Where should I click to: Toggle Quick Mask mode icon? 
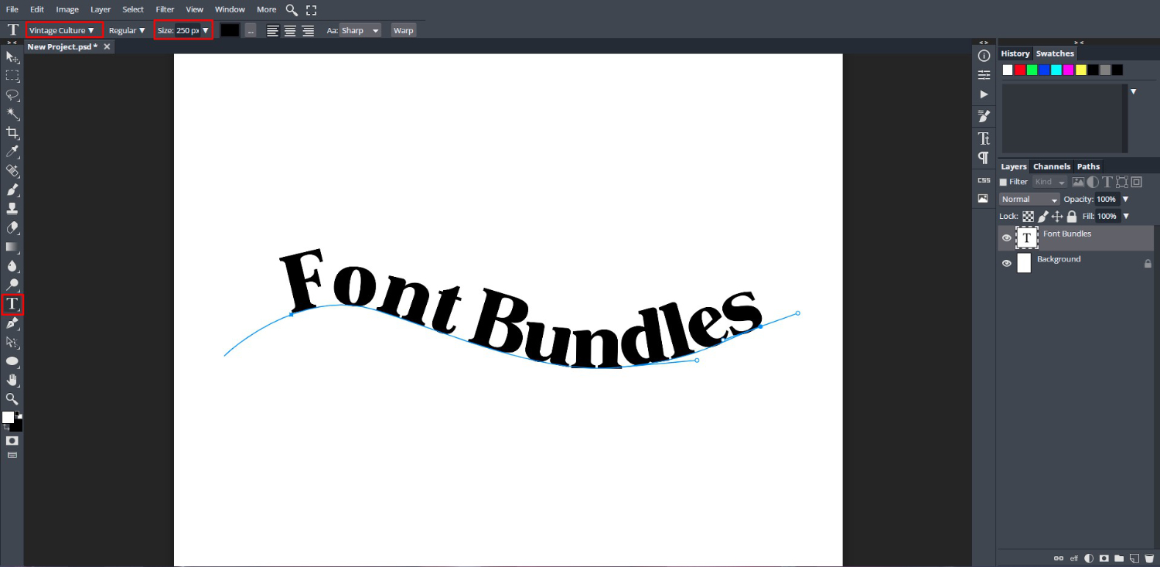(x=12, y=440)
